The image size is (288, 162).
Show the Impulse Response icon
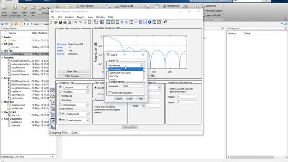[131, 22]
